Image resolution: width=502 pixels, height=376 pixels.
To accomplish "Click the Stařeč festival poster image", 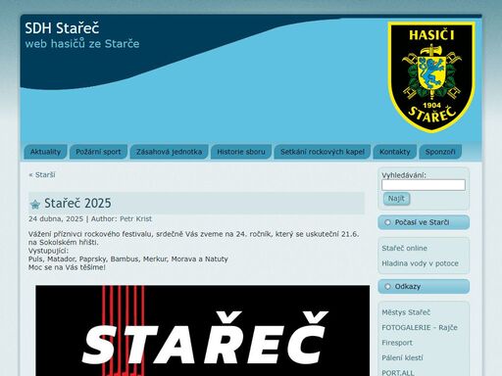I will coord(203,331).
